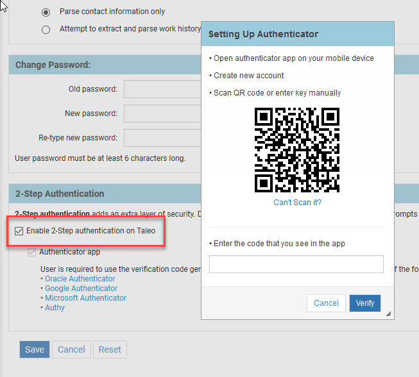Click the 'New password:' label
This screenshot has width=419, height=377.
click(91, 113)
